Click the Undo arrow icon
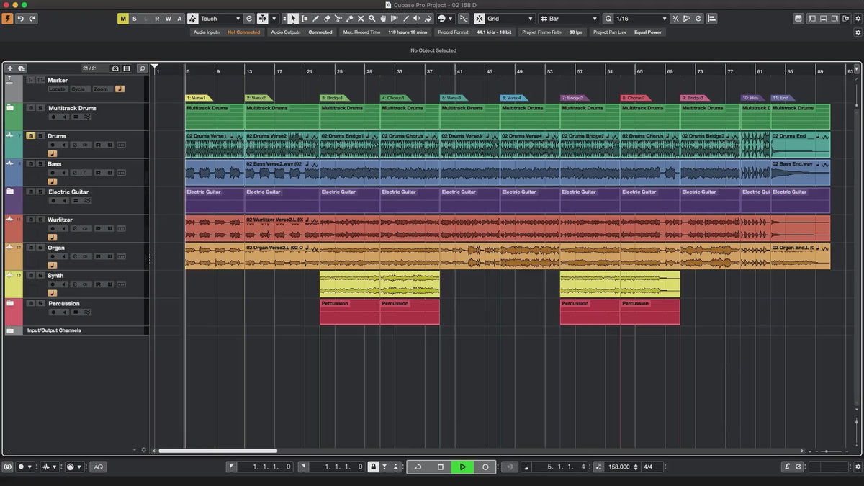 pos(20,19)
